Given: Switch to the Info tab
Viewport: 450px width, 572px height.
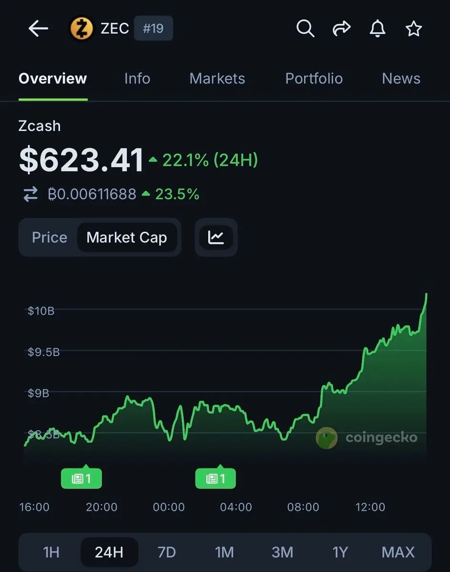Looking at the screenshot, I should [137, 79].
